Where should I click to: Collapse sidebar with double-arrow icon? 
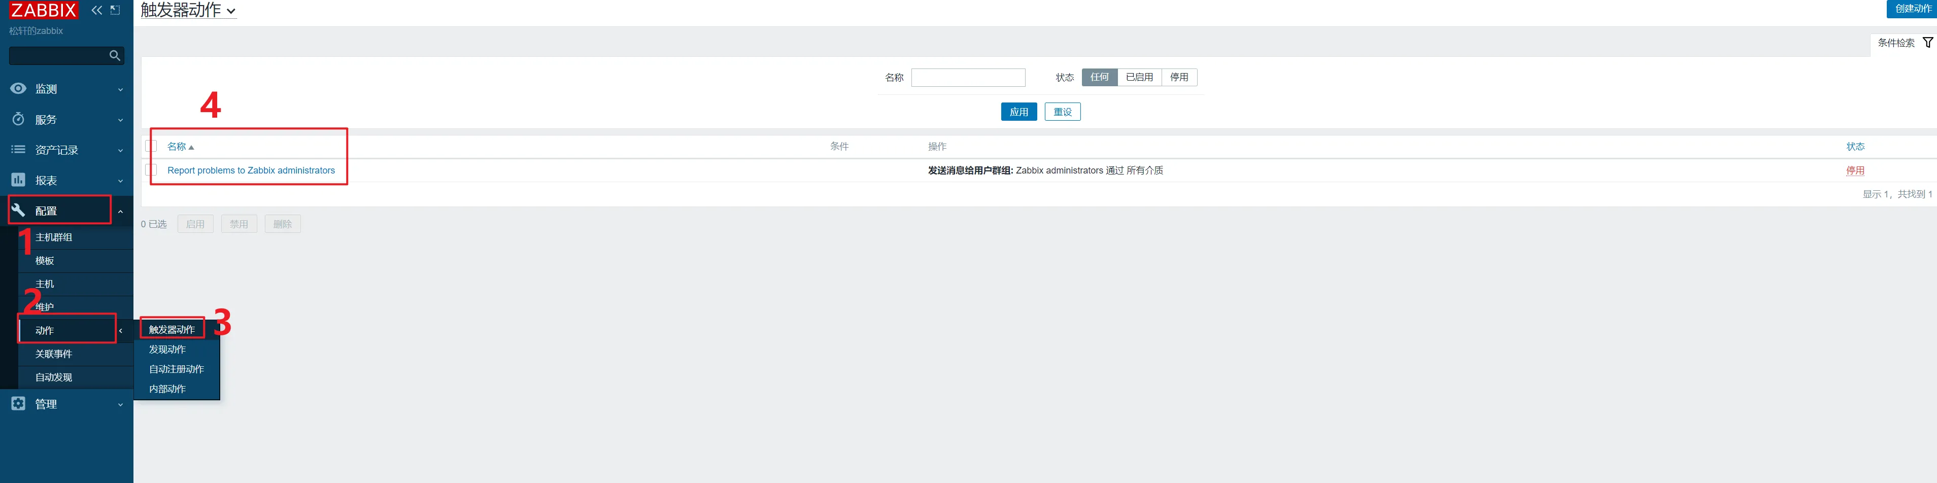point(97,10)
